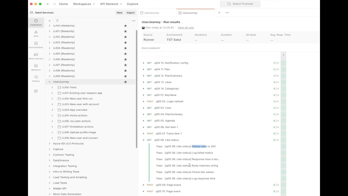Open the Monitors sidebar panel
This screenshot has width=348, height=196.
[36, 68]
